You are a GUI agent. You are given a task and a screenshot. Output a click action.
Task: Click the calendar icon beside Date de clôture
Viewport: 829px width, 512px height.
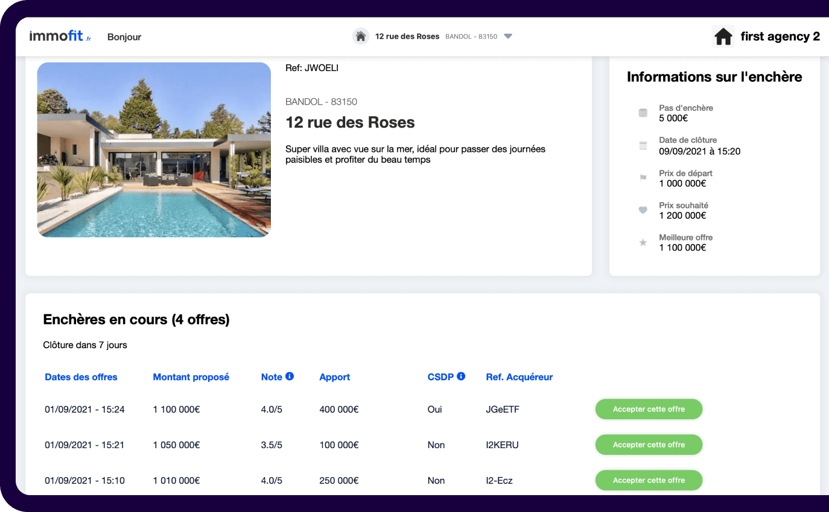point(643,145)
